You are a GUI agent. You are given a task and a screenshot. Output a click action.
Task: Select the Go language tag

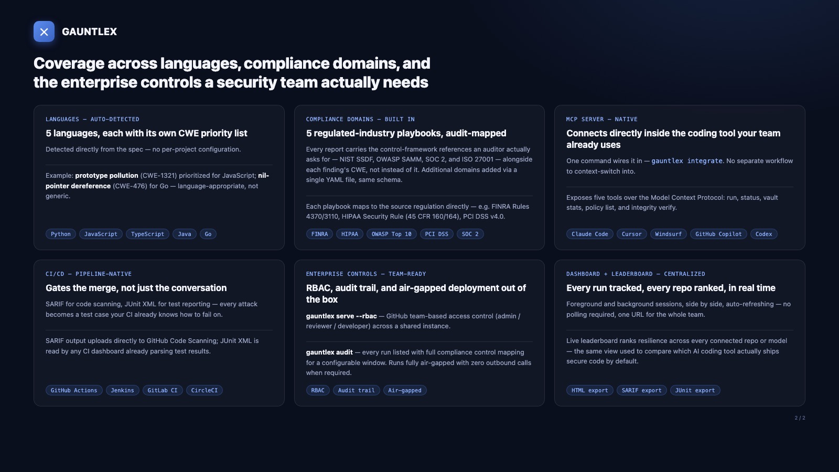coord(208,234)
